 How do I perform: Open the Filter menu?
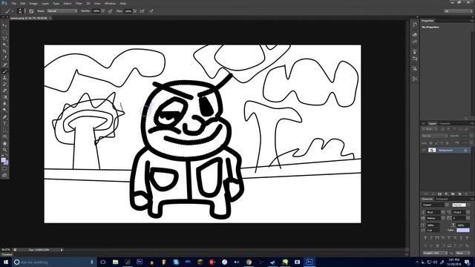[79, 3]
